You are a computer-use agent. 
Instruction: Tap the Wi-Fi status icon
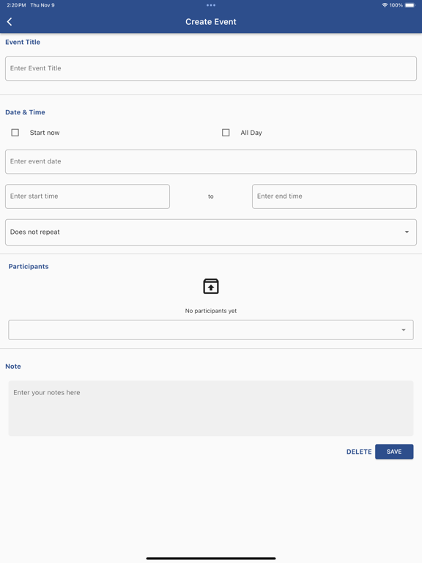pos(385,5)
